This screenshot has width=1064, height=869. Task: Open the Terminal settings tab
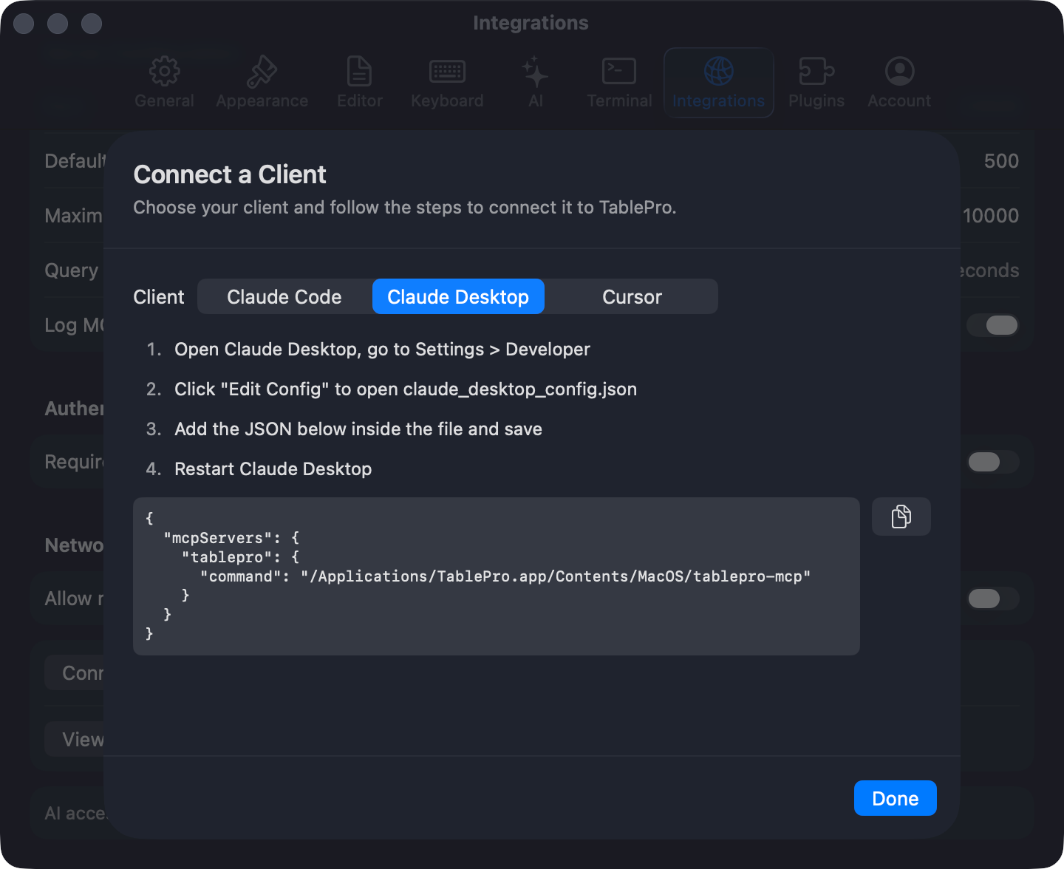pyautogui.click(x=619, y=83)
